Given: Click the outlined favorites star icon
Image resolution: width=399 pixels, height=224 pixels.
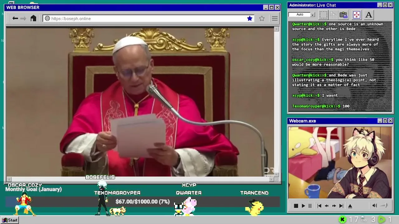Looking at the screenshot, I should click(x=262, y=18).
